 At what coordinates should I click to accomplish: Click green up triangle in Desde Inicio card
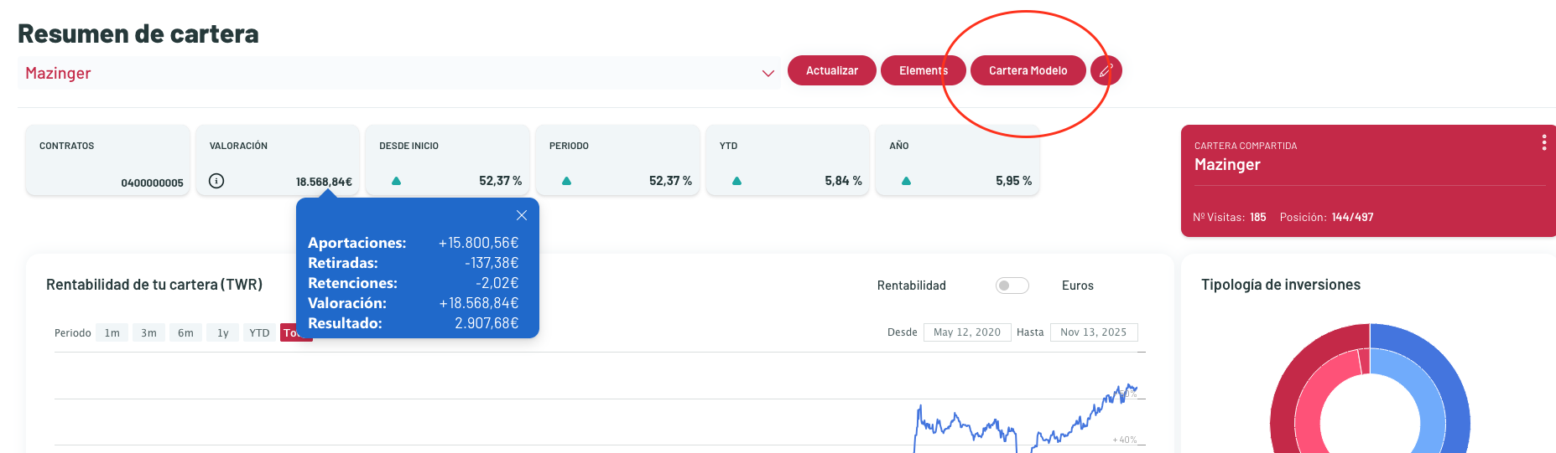tap(397, 181)
